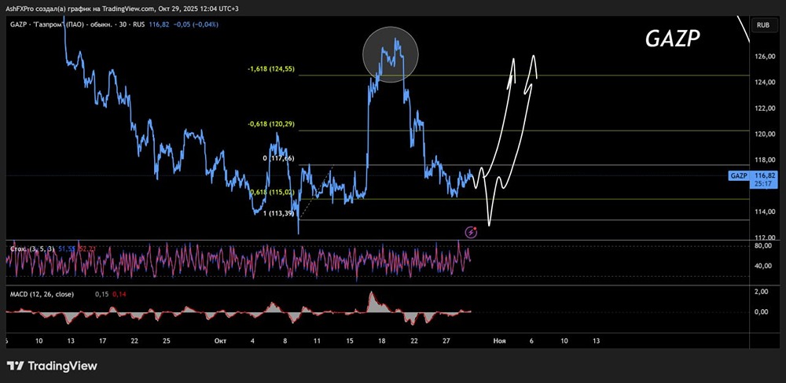Click the MACD (12, 26, close) indicator label
This screenshot has width=786, height=383.
coord(42,294)
